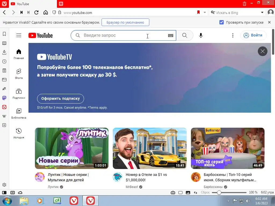Viewport: 275px width, 206px height.
Task: Select Библиотека in YouTube sidebar
Action: pos(19,114)
